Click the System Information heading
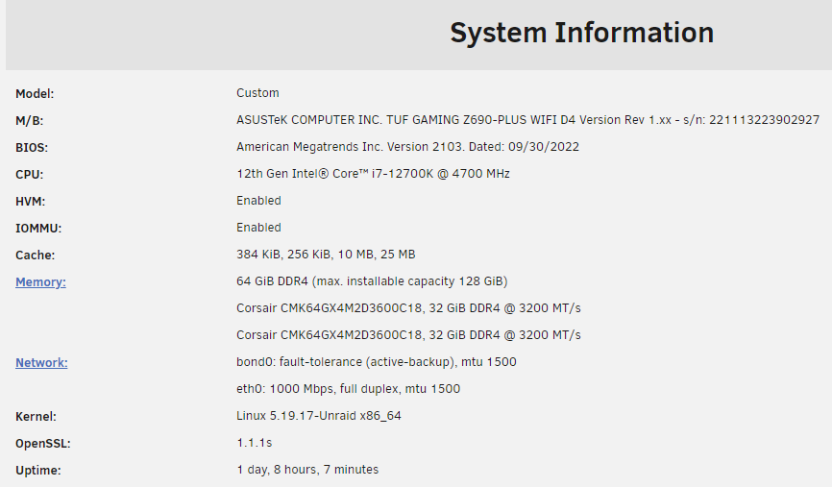This screenshot has height=487, width=832. (x=581, y=33)
